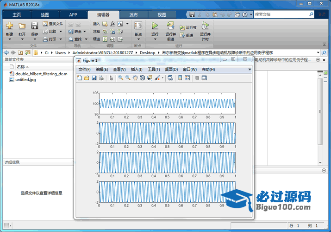Click the Save Figure floppy icon in Figure 1
The image size is (331, 232).
pos(94,78)
